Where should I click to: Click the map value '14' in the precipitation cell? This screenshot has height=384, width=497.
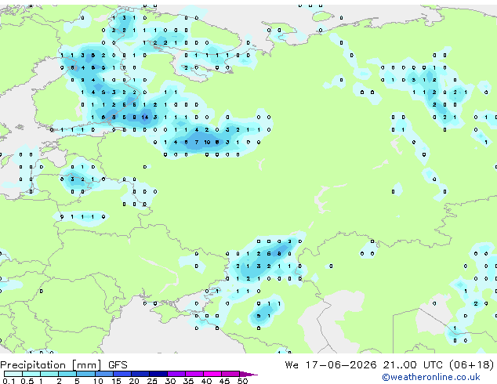pos(145,118)
